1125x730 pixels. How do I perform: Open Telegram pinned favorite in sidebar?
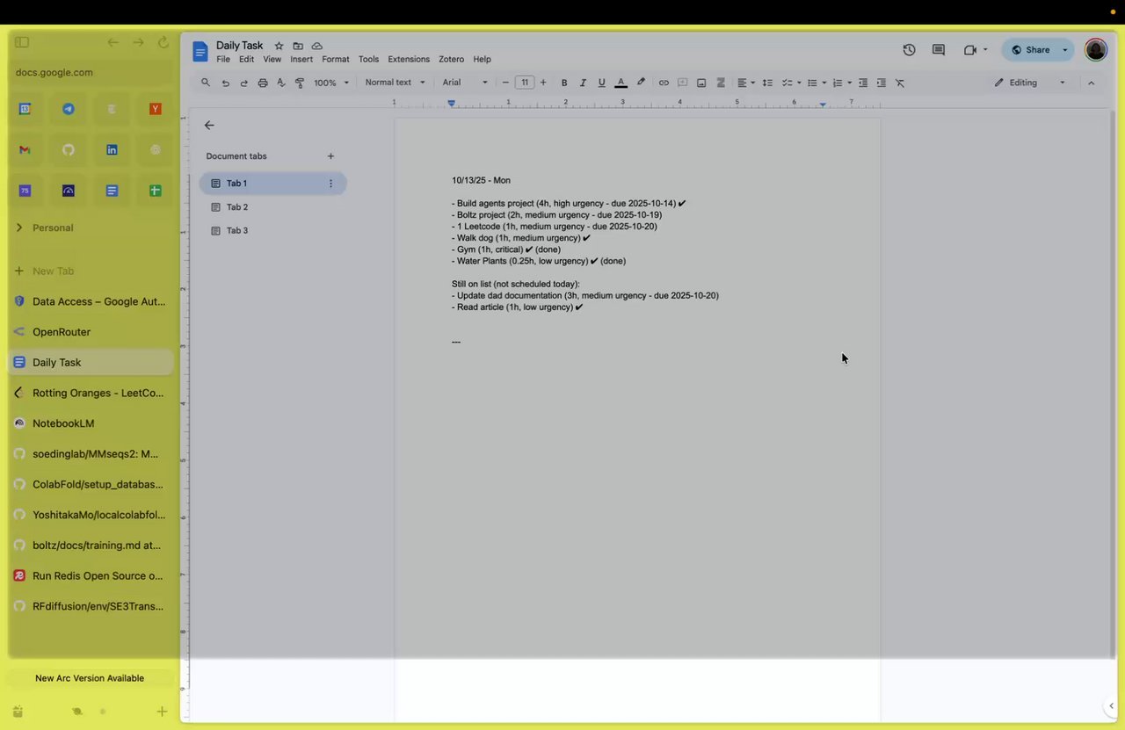click(x=69, y=109)
